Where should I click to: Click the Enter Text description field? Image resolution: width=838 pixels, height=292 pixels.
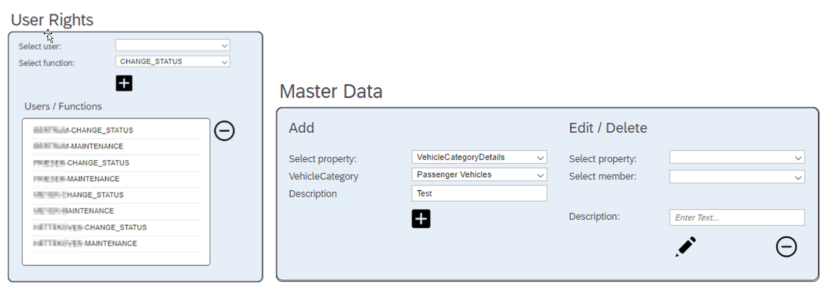(736, 218)
